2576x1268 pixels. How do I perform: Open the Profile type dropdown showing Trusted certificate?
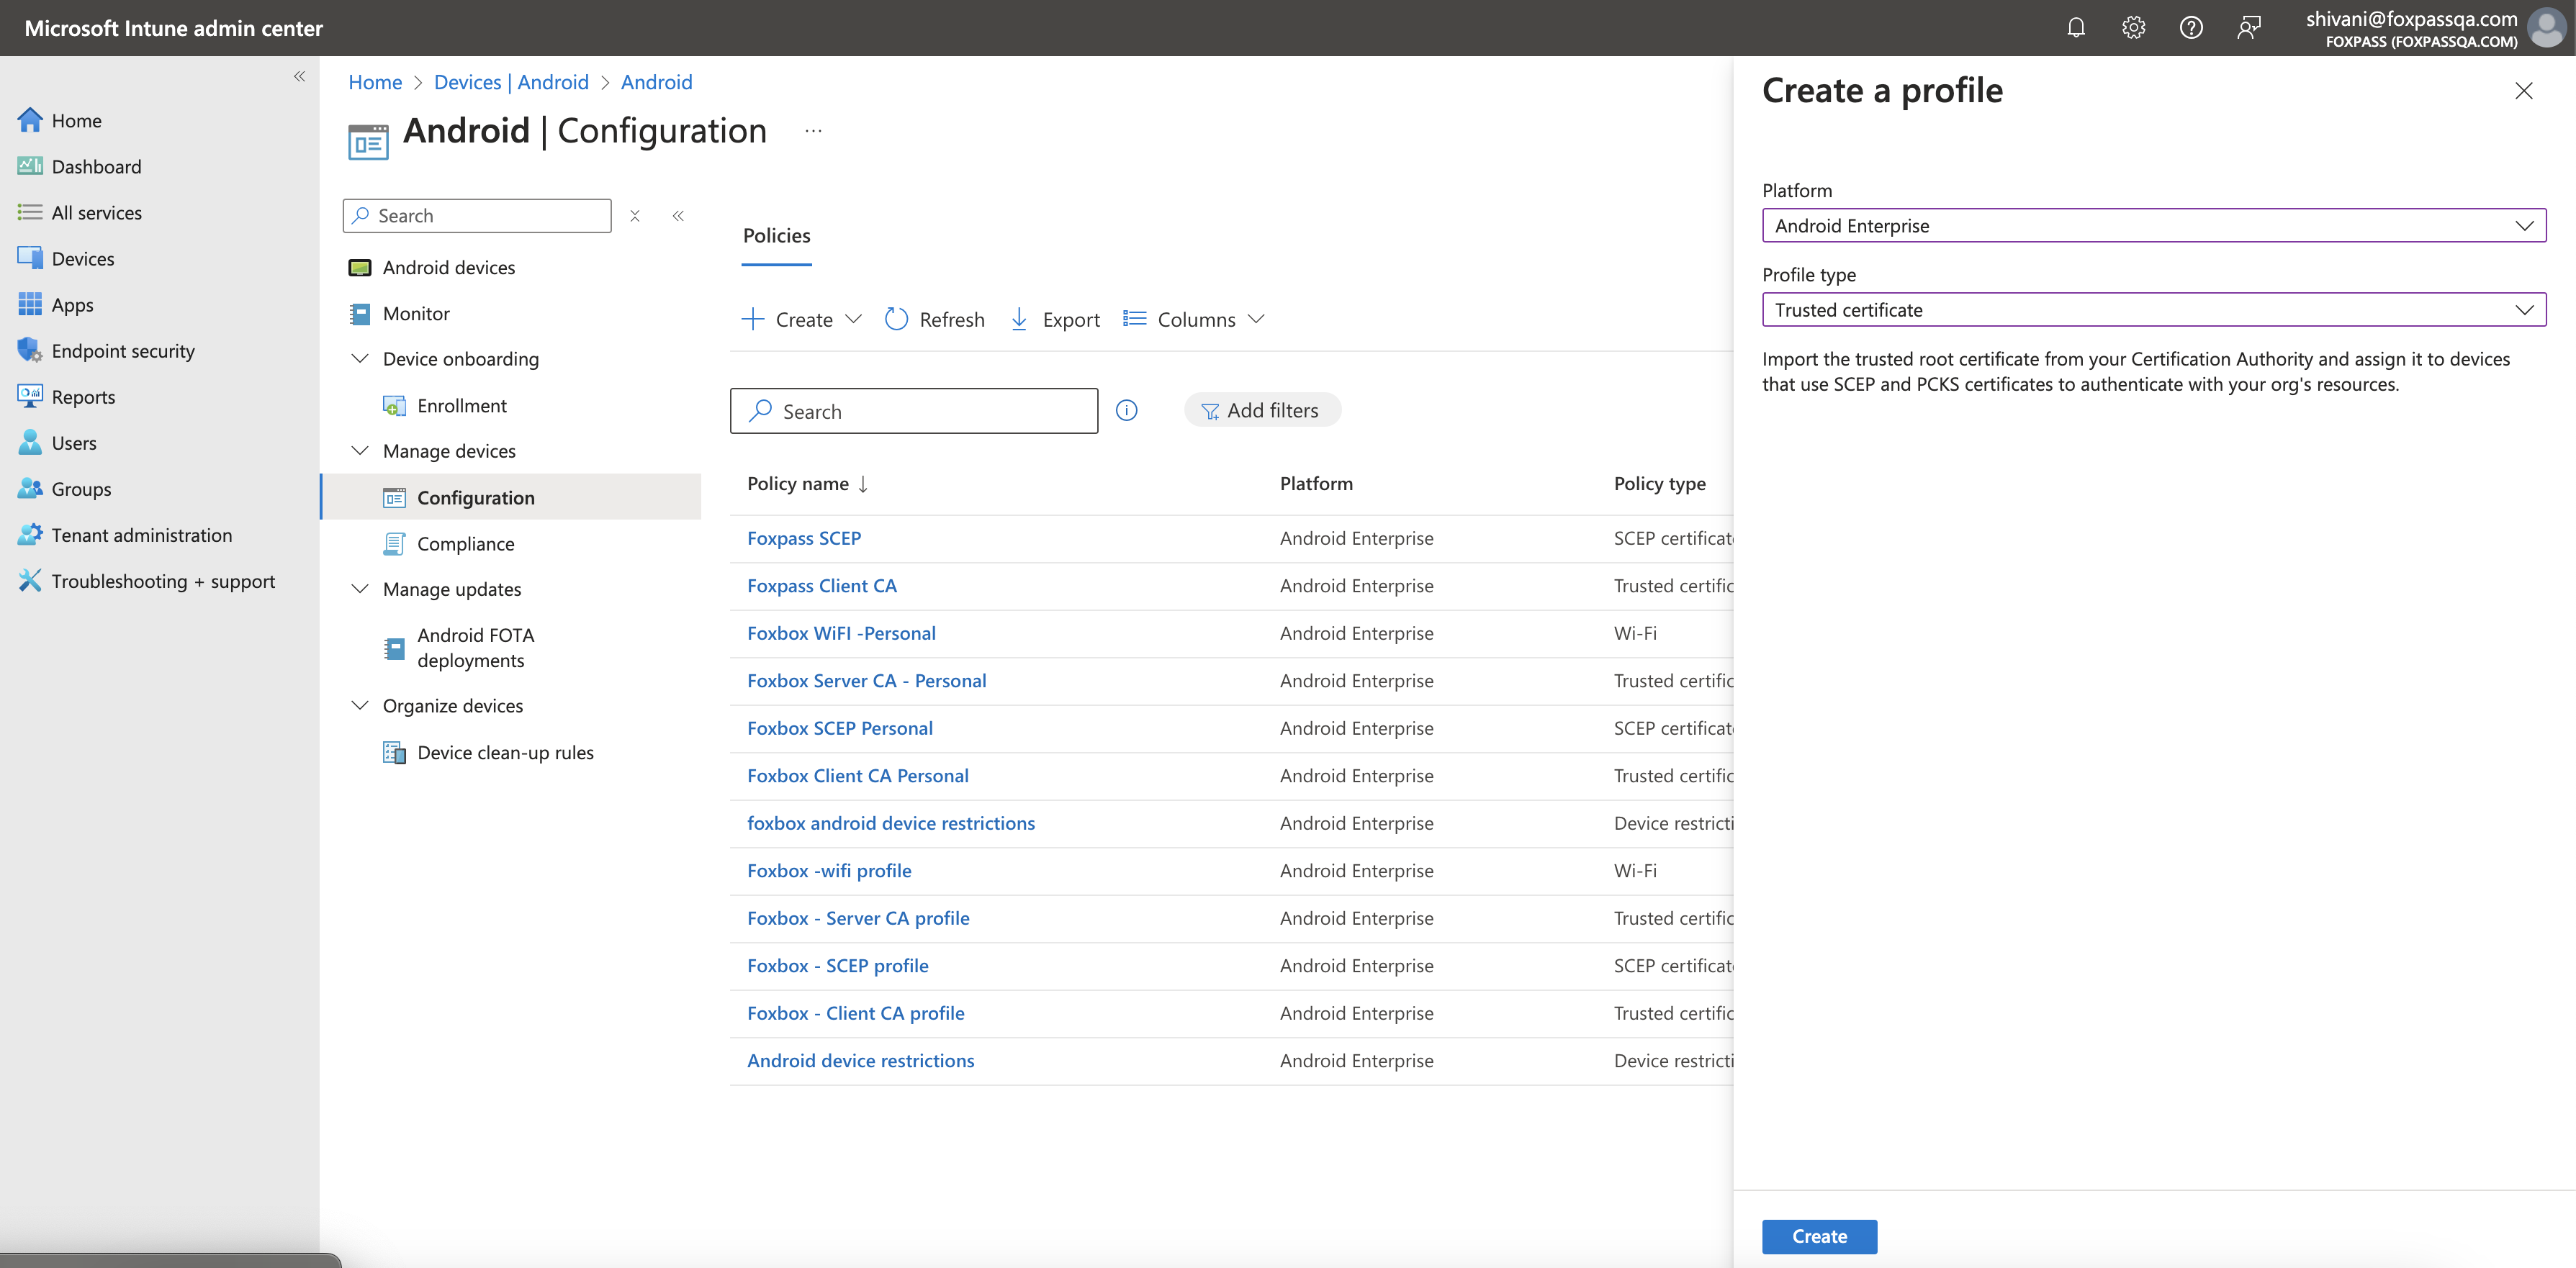[x=2153, y=309]
